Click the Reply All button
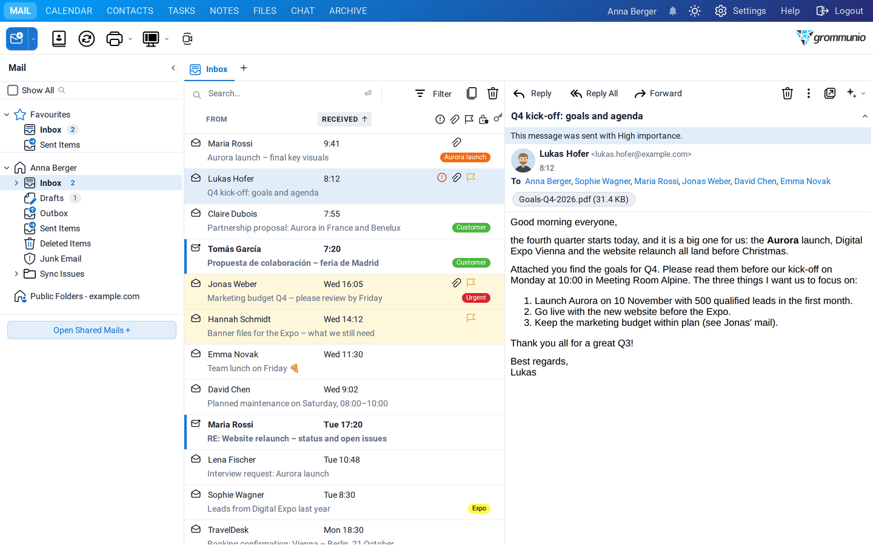The height and width of the screenshot is (545, 873). [x=594, y=93]
